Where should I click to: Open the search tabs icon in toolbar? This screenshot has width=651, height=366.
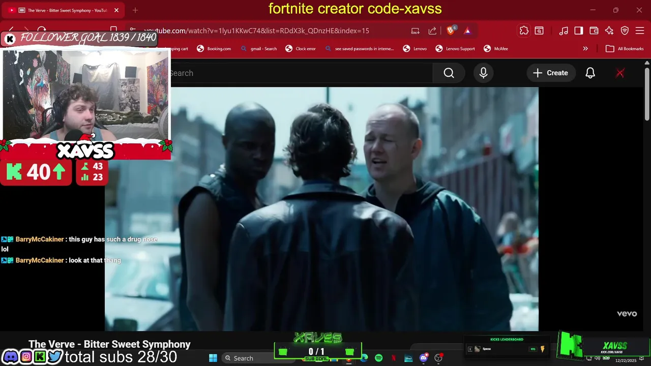tap(539, 30)
